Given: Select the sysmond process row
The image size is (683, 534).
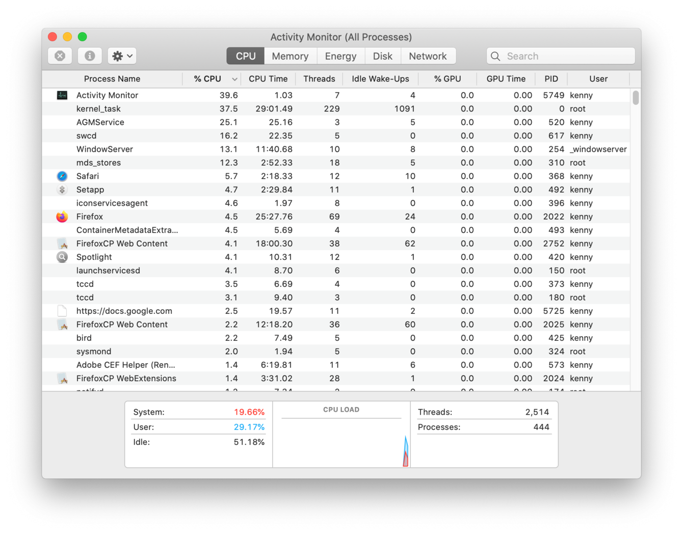Looking at the screenshot, I should point(336,352).
